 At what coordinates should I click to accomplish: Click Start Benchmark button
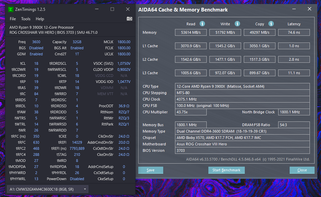coord(227,170)
